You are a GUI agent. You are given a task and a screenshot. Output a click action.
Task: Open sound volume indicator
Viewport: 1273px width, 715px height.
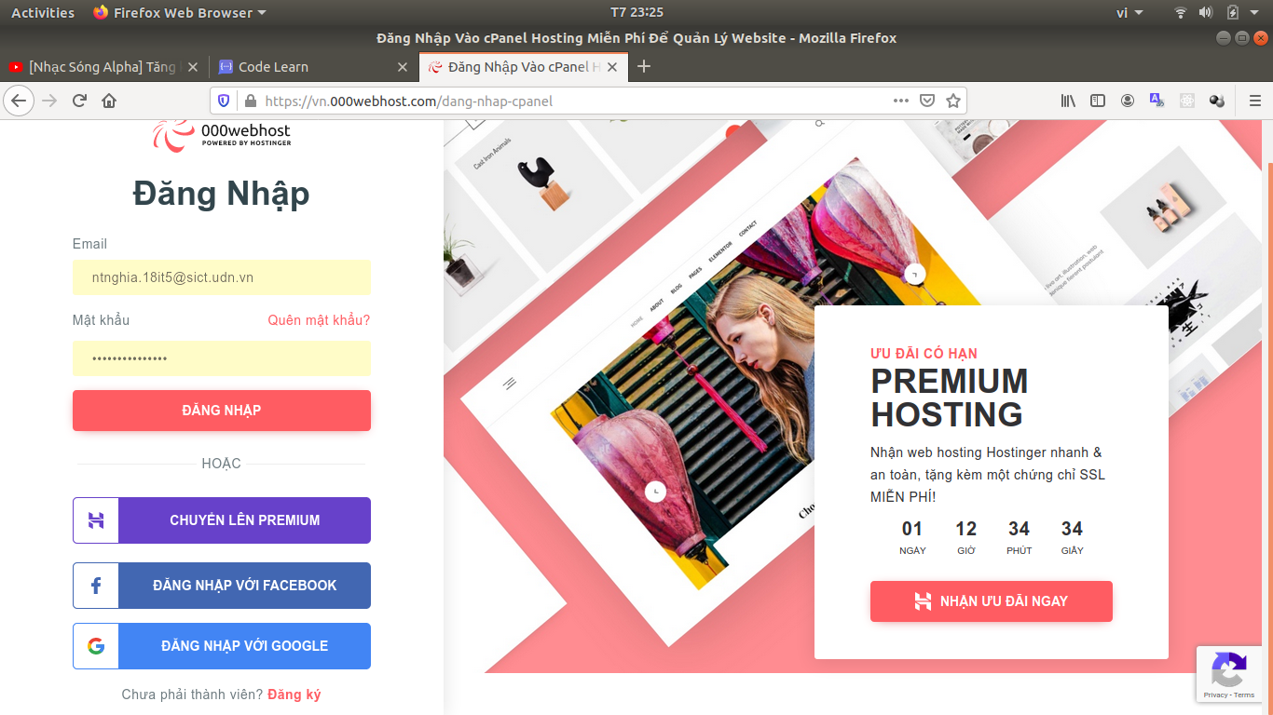[x=1206, y=13]
